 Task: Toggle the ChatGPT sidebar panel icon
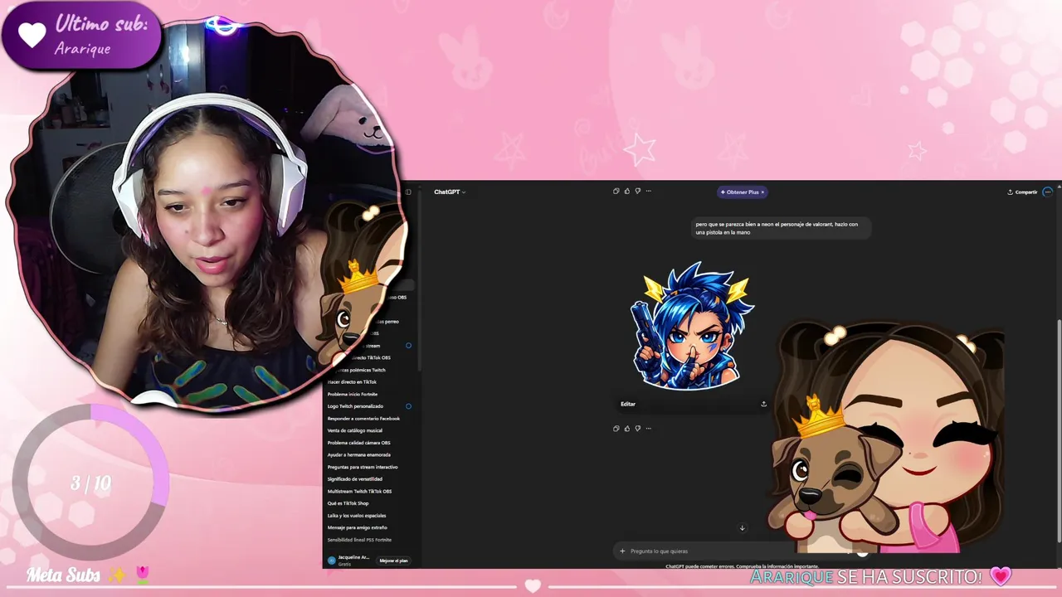point(408,192)
